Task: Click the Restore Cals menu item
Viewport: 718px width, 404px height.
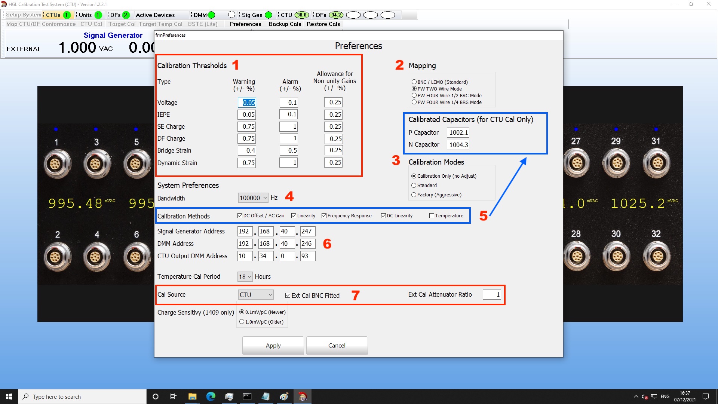Action: tap(323, 24)
